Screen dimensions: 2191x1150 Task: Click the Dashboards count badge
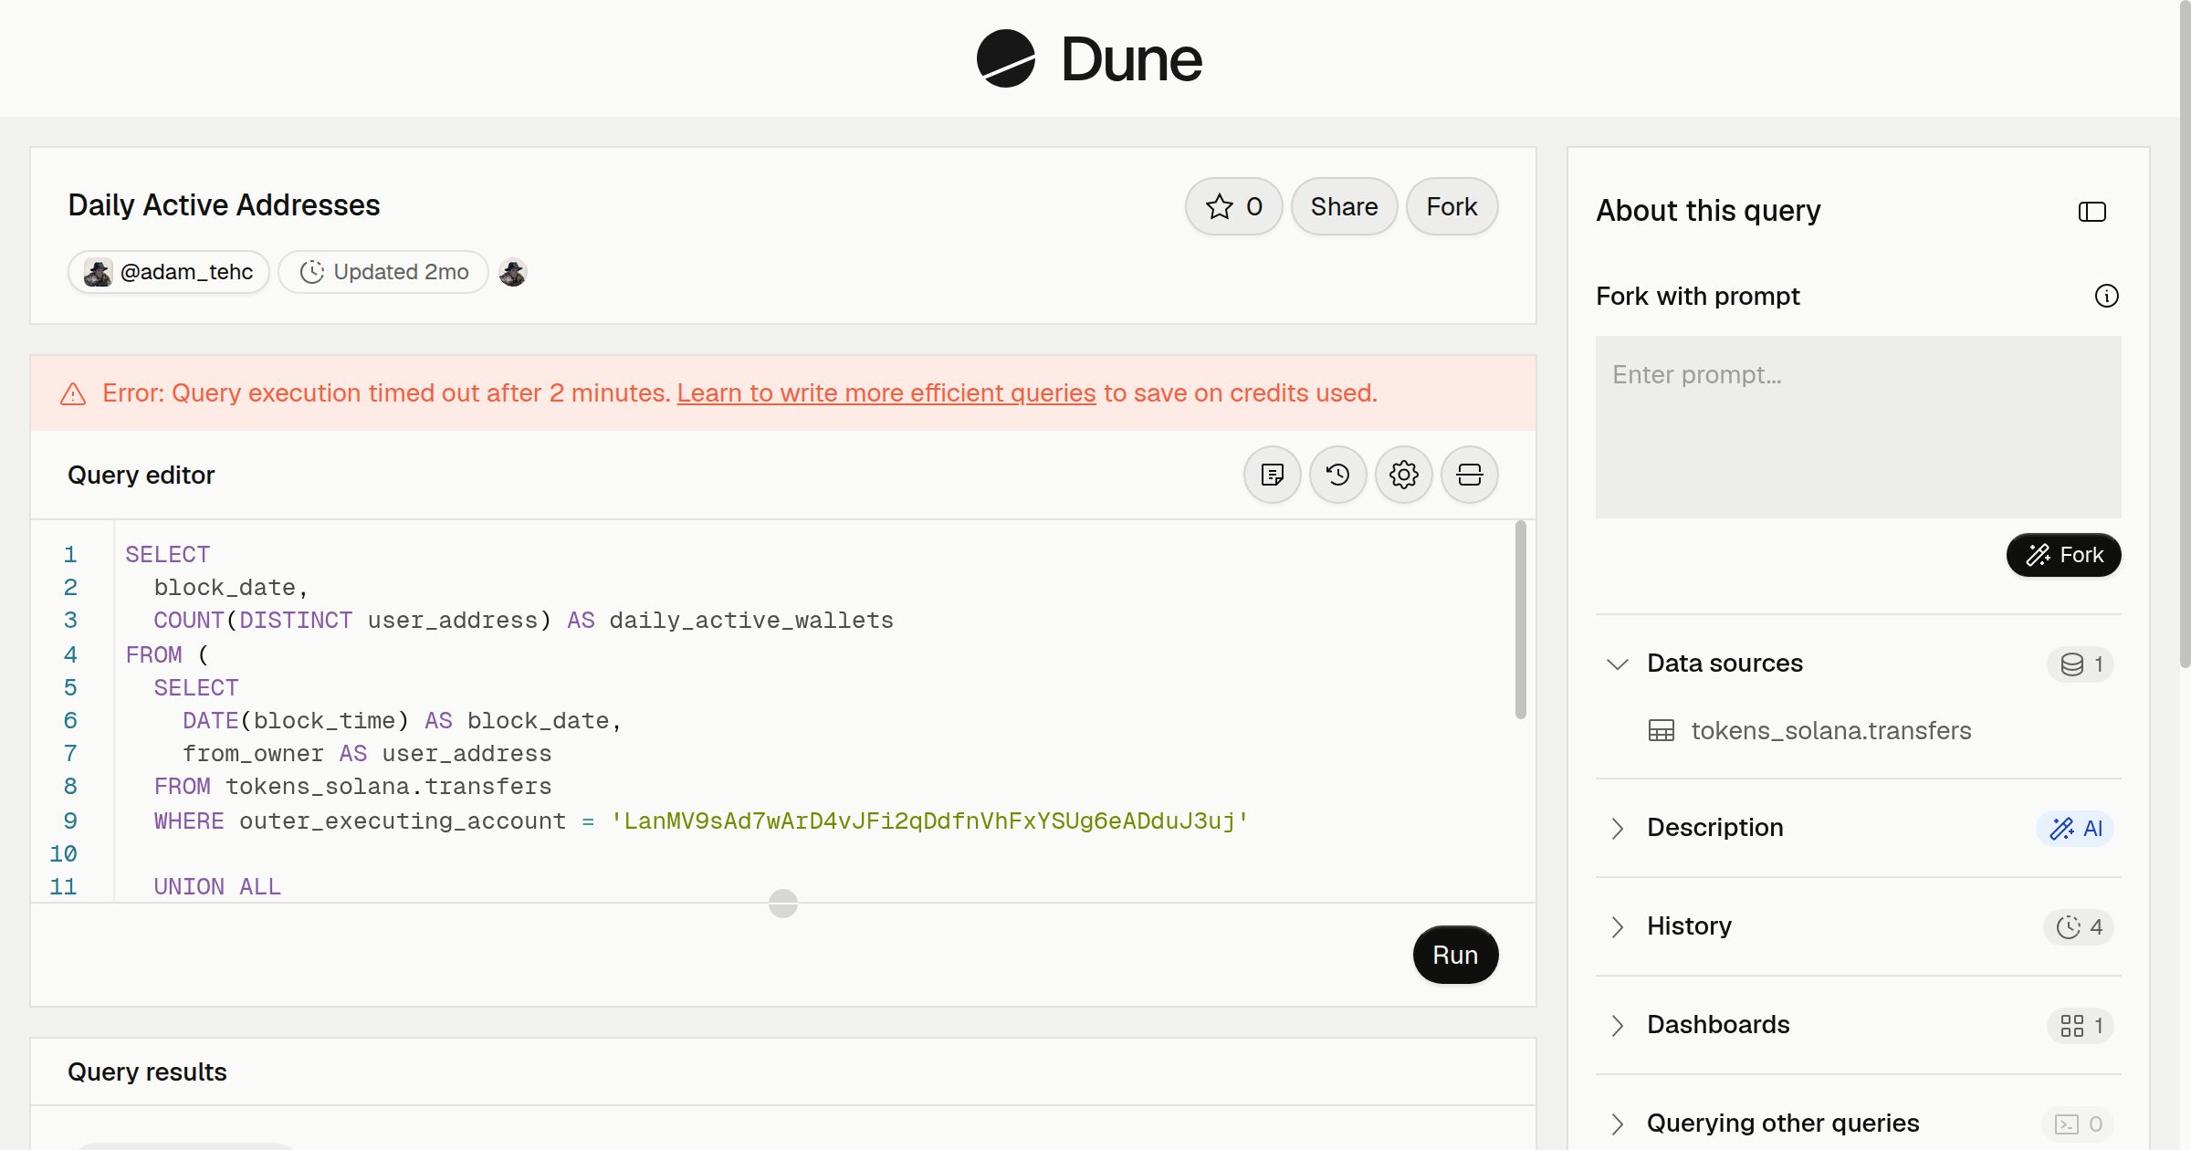pyautogui.click(x=2081, y=1025)
